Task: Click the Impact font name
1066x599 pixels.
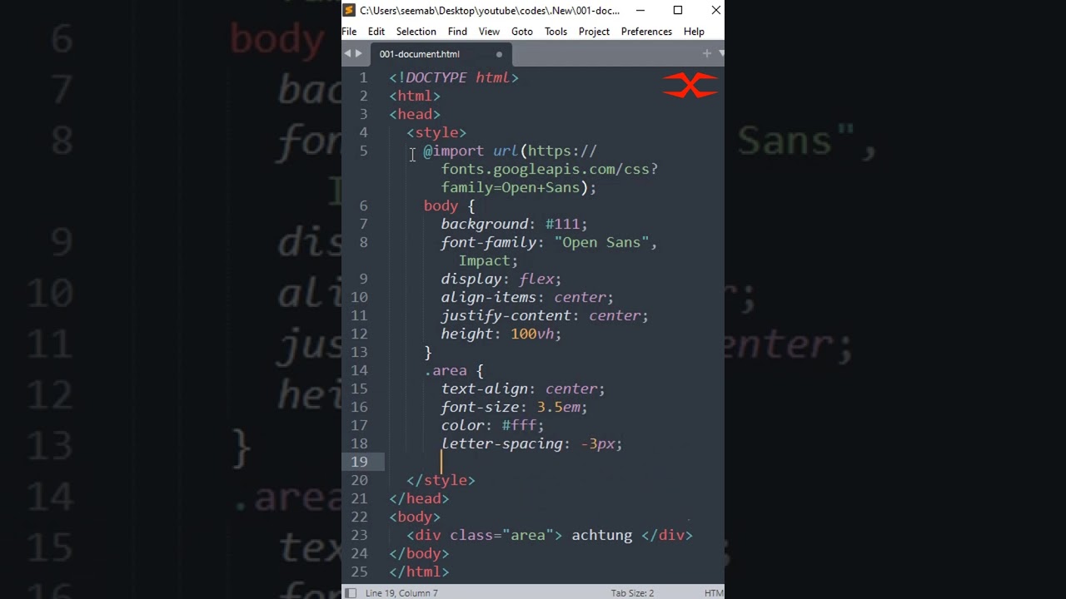Action: (x=484, y=260)
